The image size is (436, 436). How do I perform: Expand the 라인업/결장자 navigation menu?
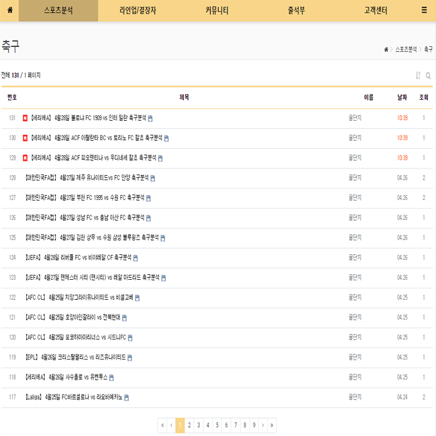coord(138,11)
